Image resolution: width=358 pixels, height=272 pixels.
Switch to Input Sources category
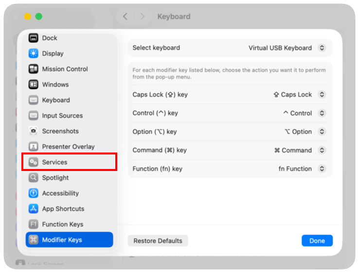[x=62, y=116]
